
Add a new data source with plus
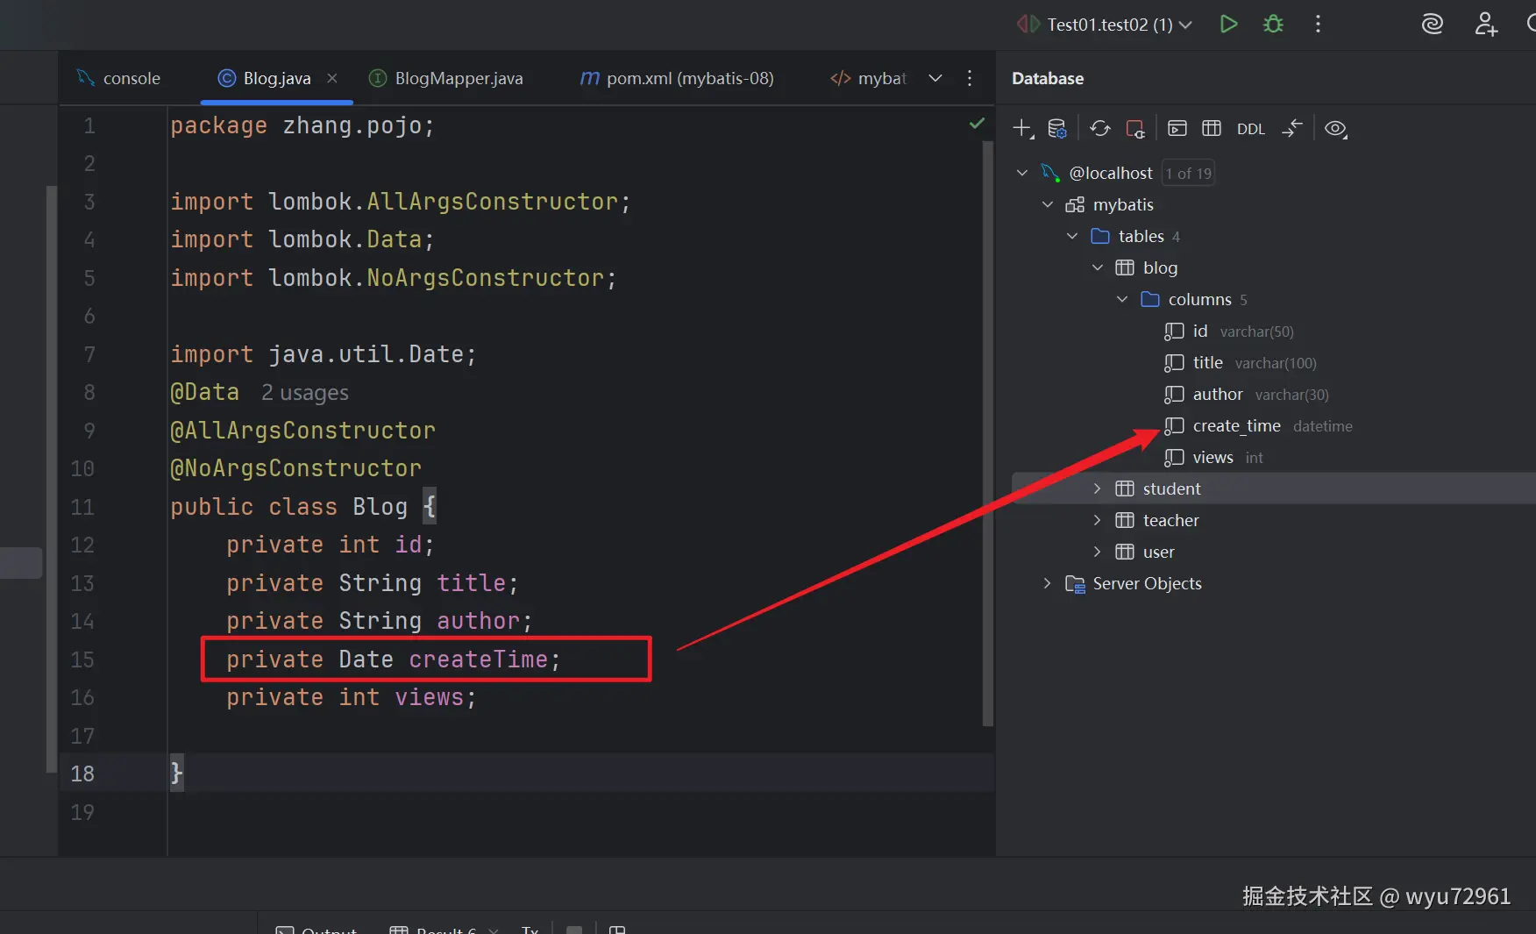click(1023, 129)
